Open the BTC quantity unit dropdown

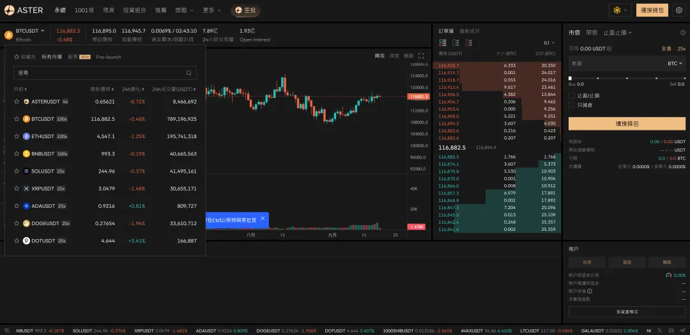(675, 63)
